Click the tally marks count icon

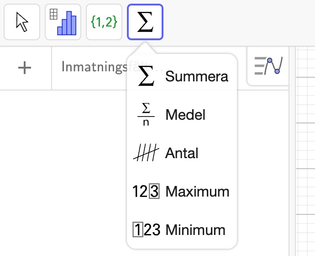[146, 153]
